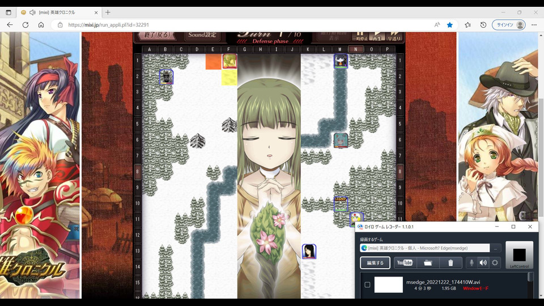View site information lock icon
Viewport: 544px width, 306px height.
click(x=60, y=25)
